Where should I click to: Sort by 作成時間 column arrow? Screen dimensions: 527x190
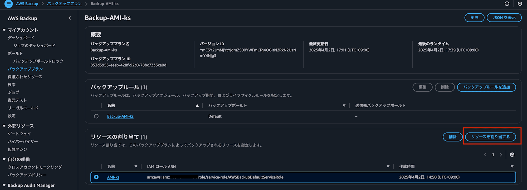tap(512, 167)
